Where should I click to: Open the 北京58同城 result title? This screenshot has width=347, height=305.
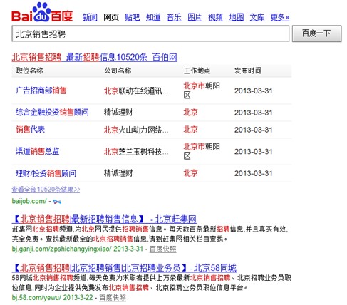124,268
